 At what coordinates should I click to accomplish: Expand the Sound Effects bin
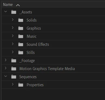[x=13, y=44]
